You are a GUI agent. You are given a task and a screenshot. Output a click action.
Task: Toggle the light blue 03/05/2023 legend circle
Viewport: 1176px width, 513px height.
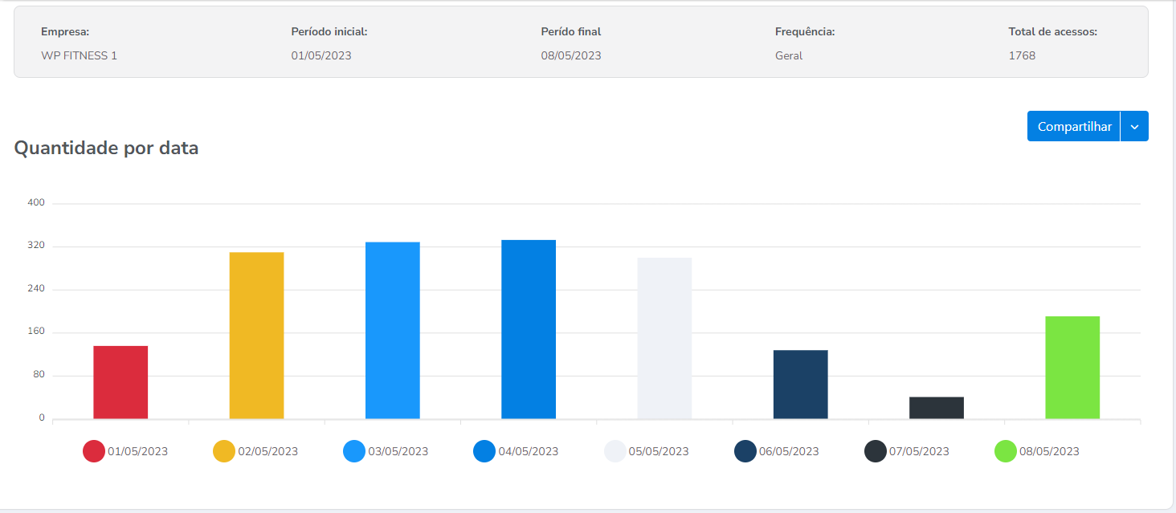pyautogui.click(x=354, y=451)
